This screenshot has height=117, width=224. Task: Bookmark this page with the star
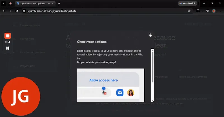[189, 11]
